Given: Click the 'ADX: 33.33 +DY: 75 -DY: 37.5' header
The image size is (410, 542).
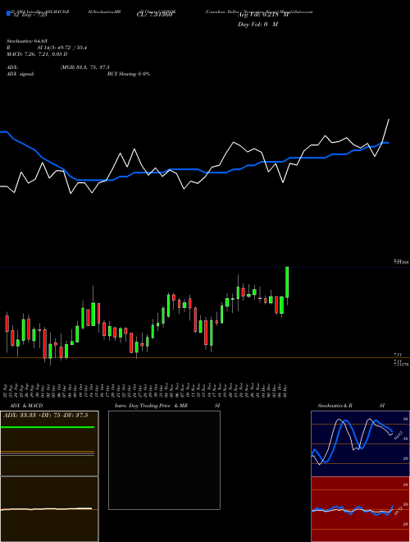Looking at the screenshot, I should [46, 416].
